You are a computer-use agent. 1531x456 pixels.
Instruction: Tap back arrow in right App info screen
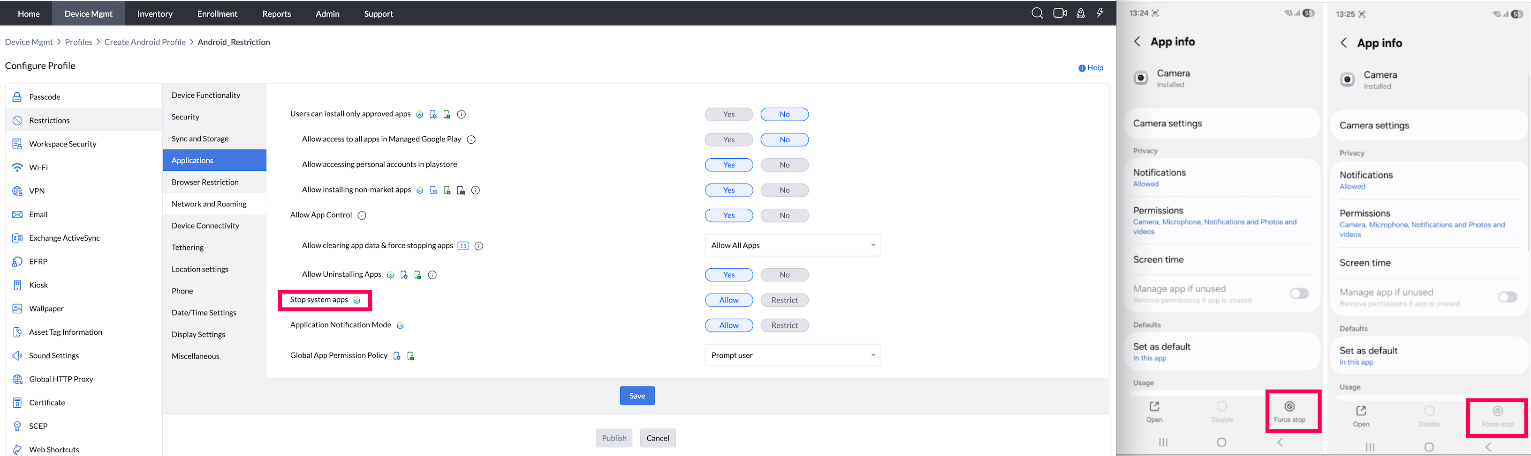pyautogui.click(x=1344, y=43)
